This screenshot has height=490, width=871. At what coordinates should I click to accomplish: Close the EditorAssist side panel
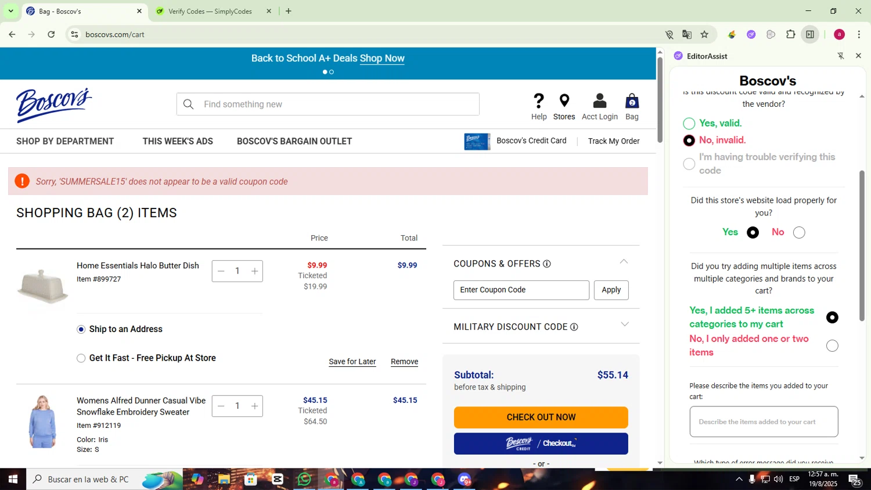858,56
